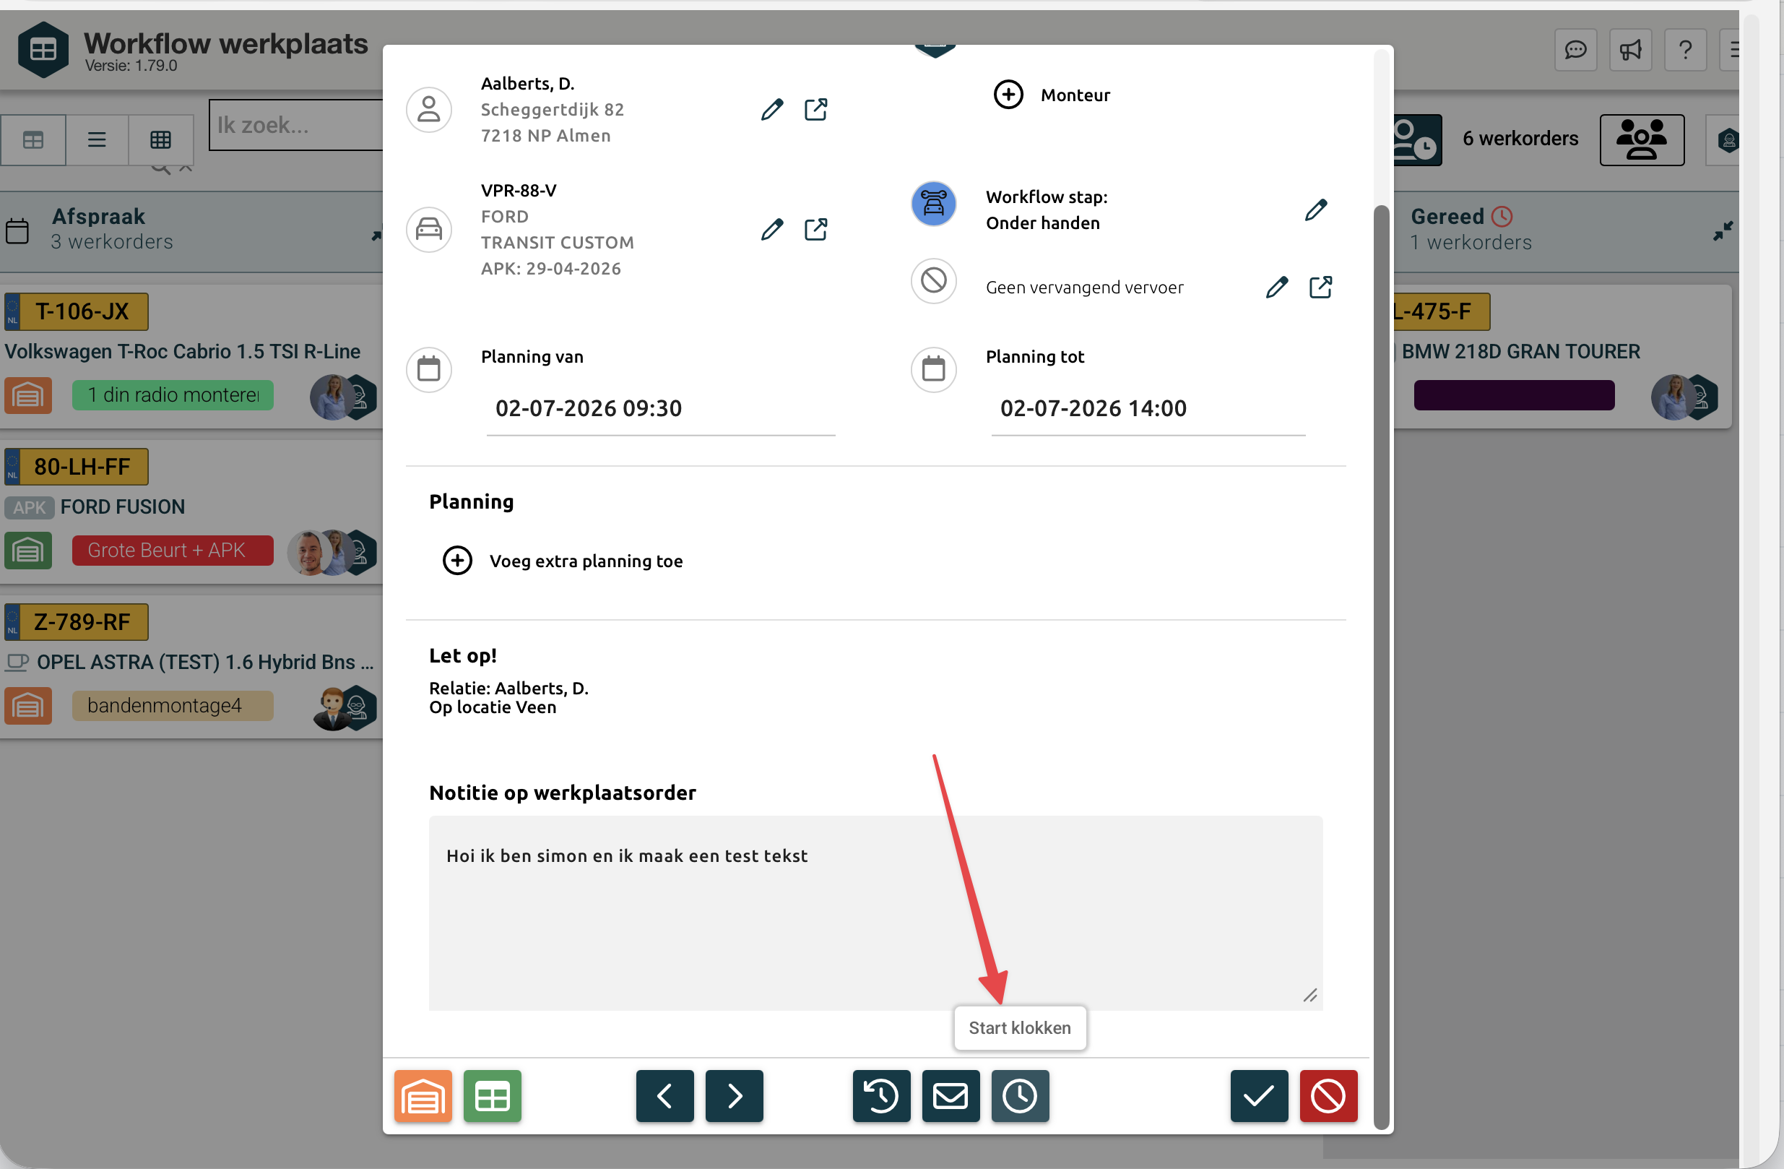This screenshot has height=1169, width=1784.
Task: Click the 'Geen vervangend vervoer' text
Action: point(1084,287)
